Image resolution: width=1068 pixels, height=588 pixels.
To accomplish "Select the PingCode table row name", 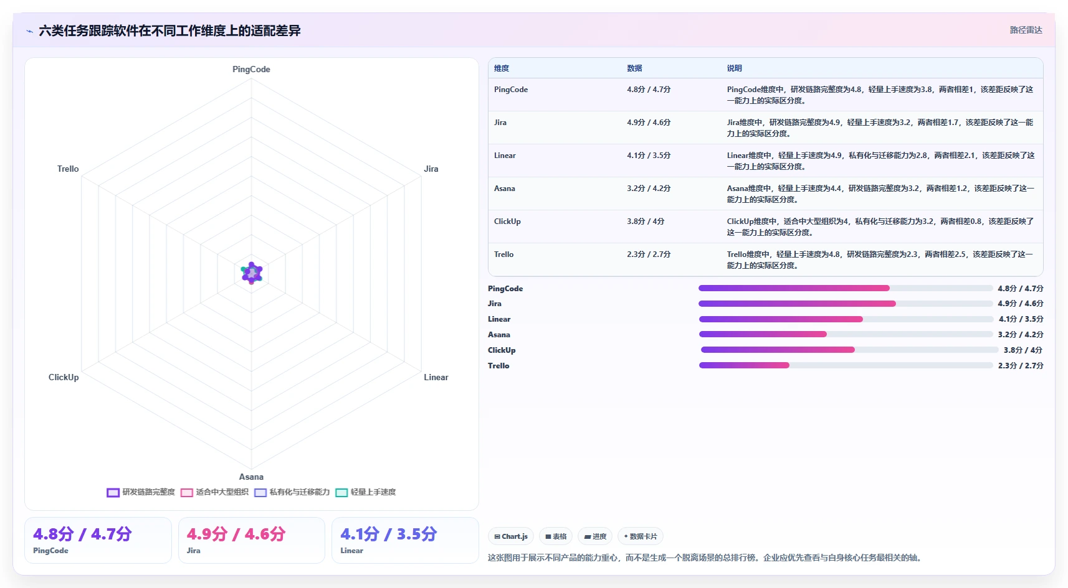I will point(511,90).
